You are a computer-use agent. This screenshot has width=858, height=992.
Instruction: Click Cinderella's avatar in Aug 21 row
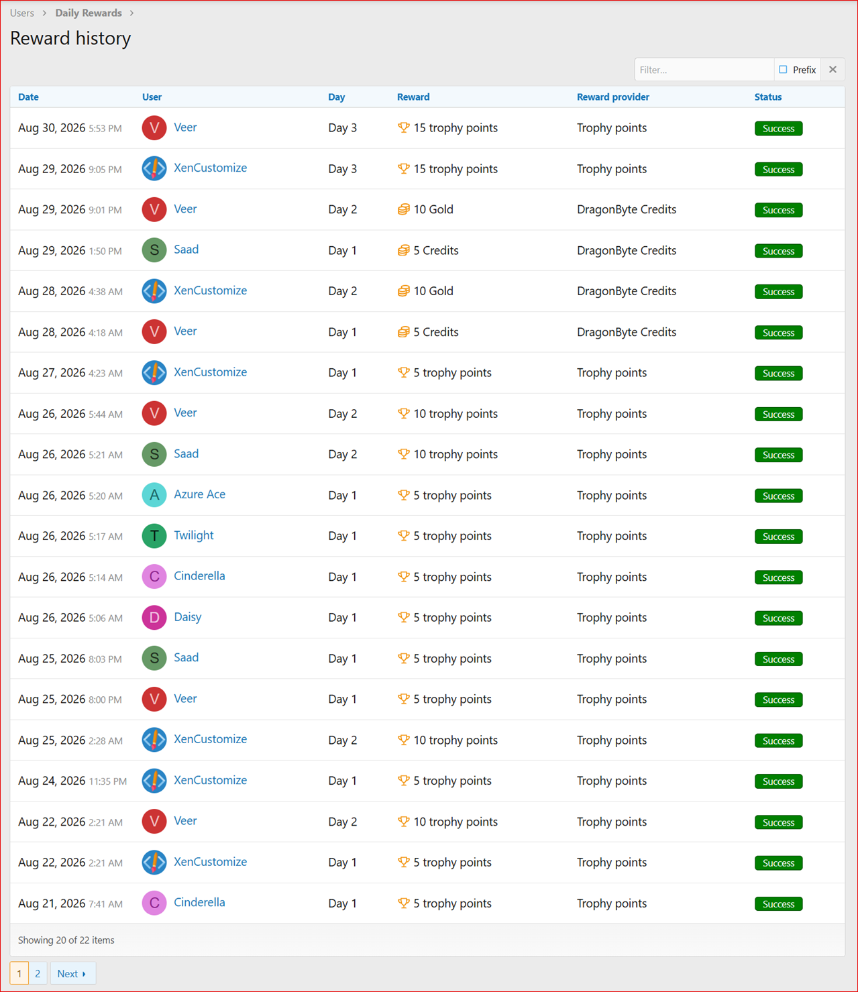tap(154, 903)
